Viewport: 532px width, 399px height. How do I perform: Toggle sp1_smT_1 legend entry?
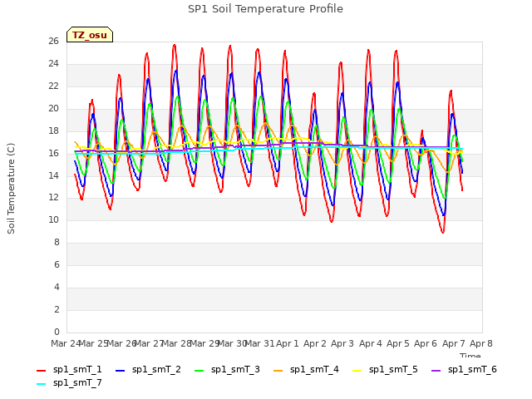[69, 369]
